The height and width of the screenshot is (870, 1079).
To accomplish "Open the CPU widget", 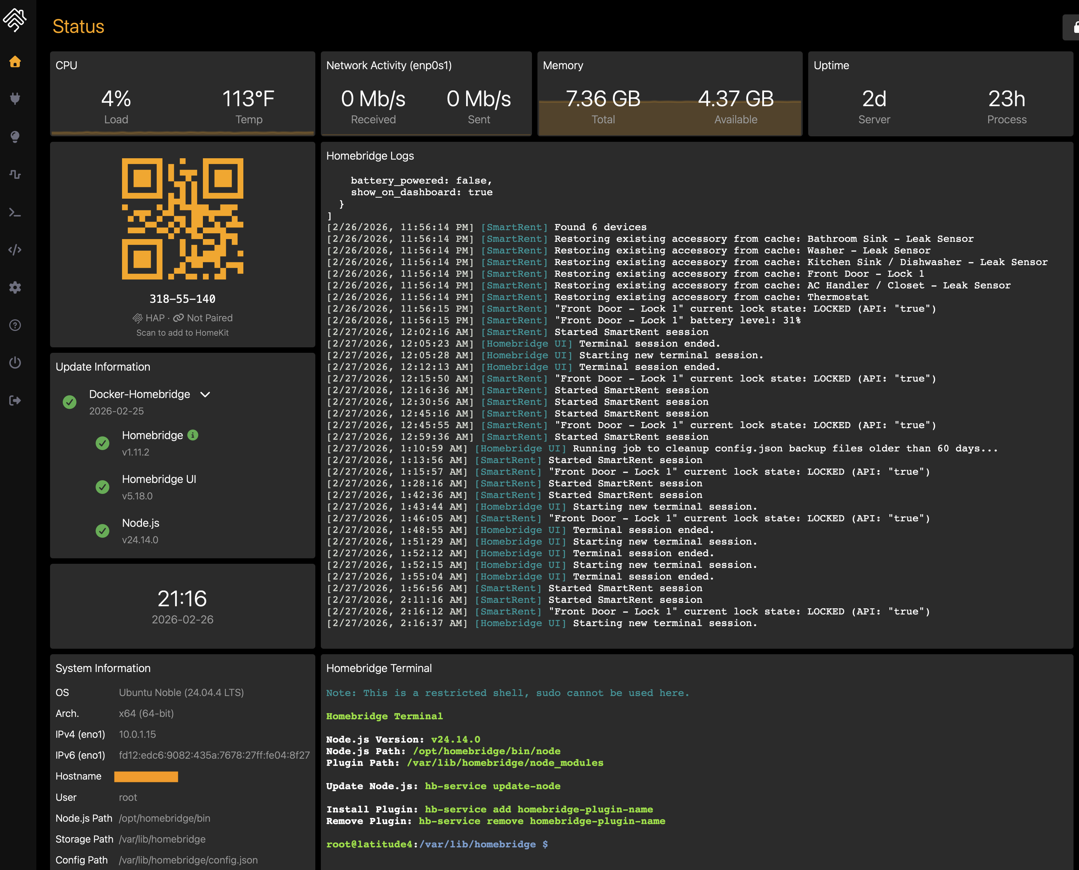I will 182,94.
